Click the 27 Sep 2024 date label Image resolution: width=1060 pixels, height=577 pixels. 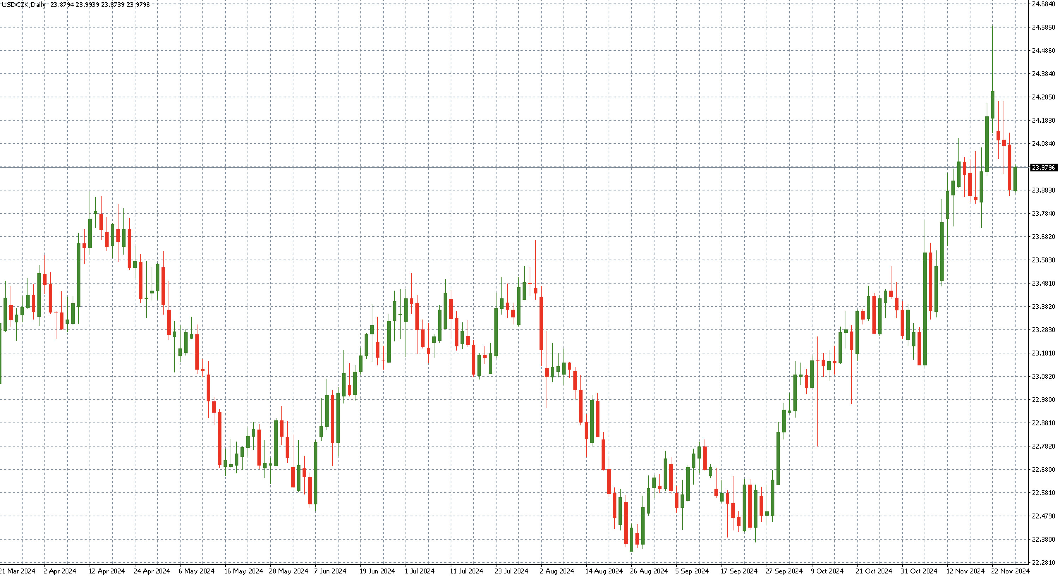point(784,571)
